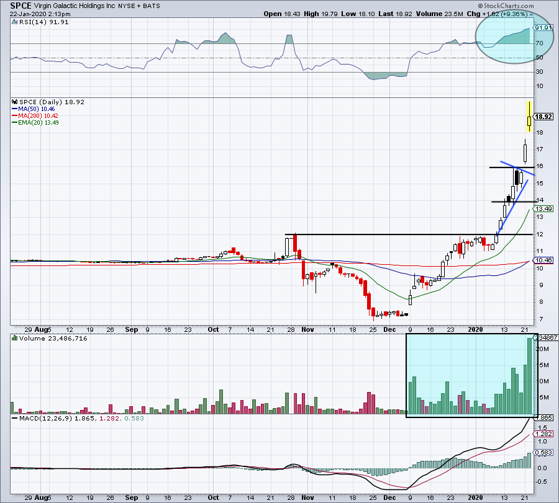Click the 1.282 signal line value tag
The width and height of the screenshot is (559, 503).
click(x=543, y=434)
